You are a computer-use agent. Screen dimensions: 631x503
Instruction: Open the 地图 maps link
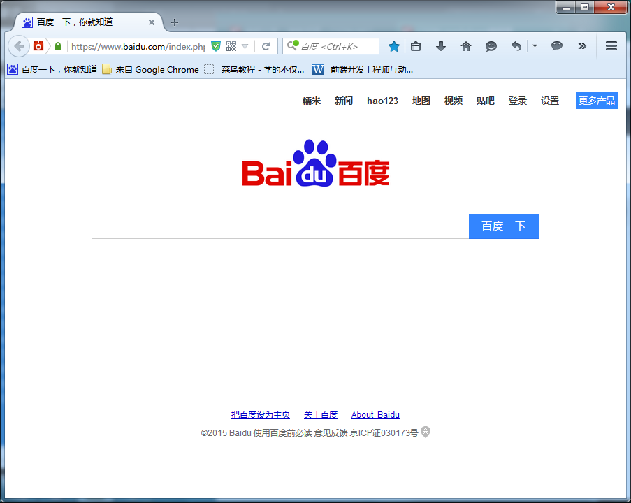pyautogui.click(x=421, y=101)
